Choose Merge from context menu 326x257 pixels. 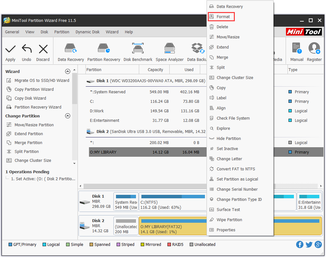240,57
